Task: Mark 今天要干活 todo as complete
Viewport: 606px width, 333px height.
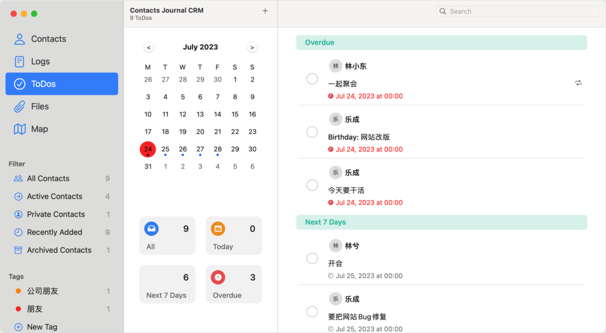Action: pyautogui.click(x=312, y=185)
